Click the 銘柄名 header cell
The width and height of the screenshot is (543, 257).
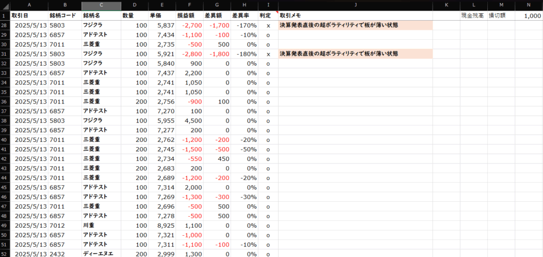click(101, 15)
